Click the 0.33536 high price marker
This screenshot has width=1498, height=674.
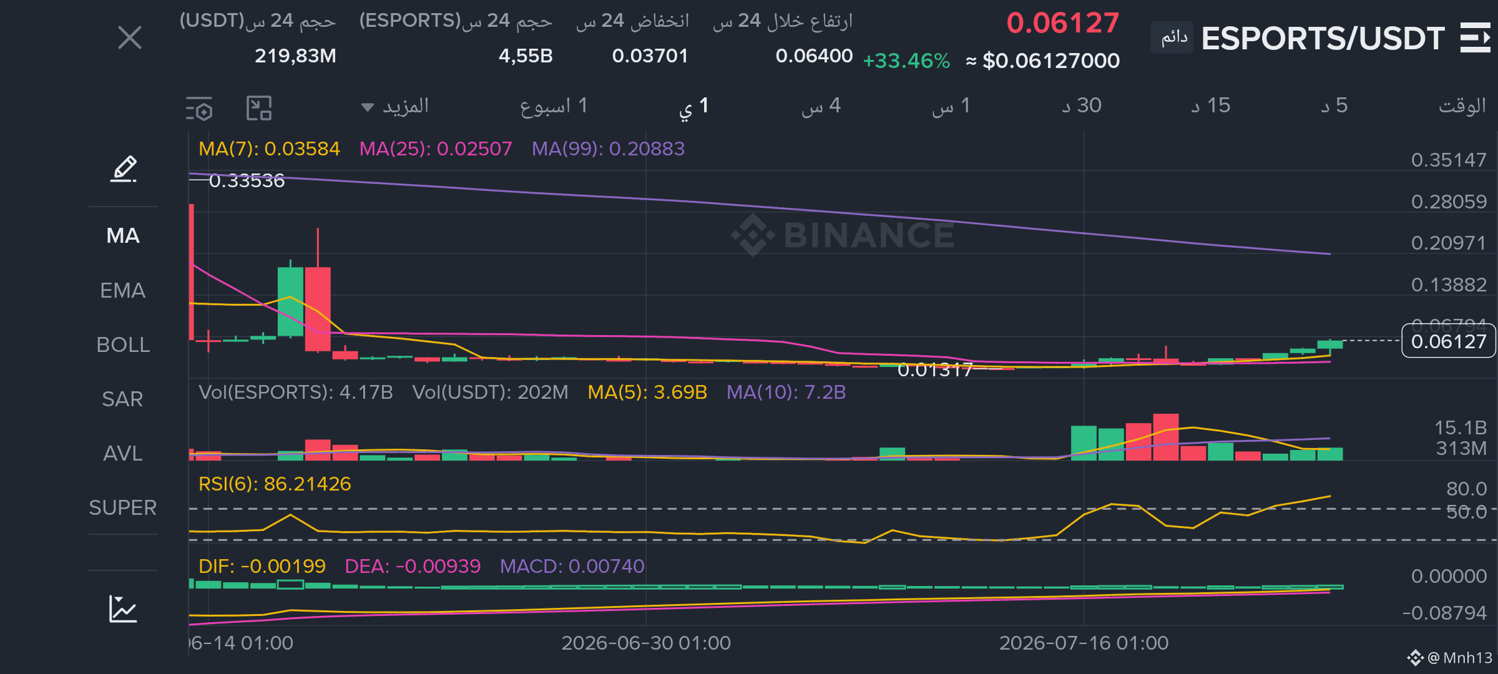[x=247, y=181]
